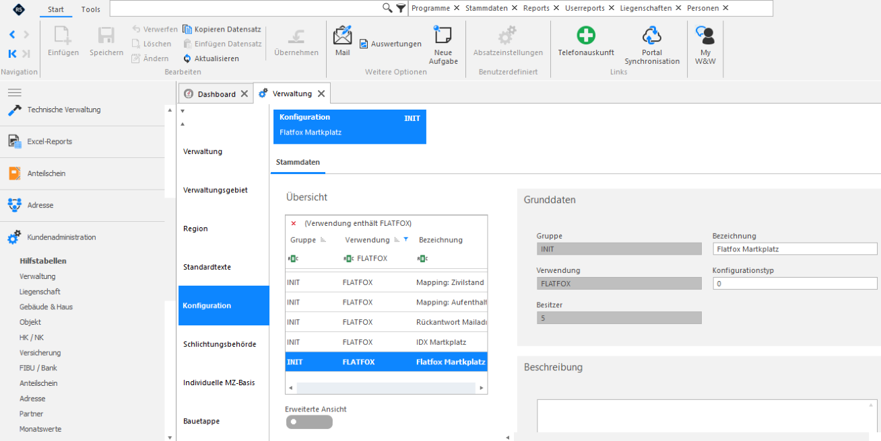Screen dimensions: 881x441
Task: Go back with the left navigation arrow
Action: pyautogui.click(x=13, y=34)
